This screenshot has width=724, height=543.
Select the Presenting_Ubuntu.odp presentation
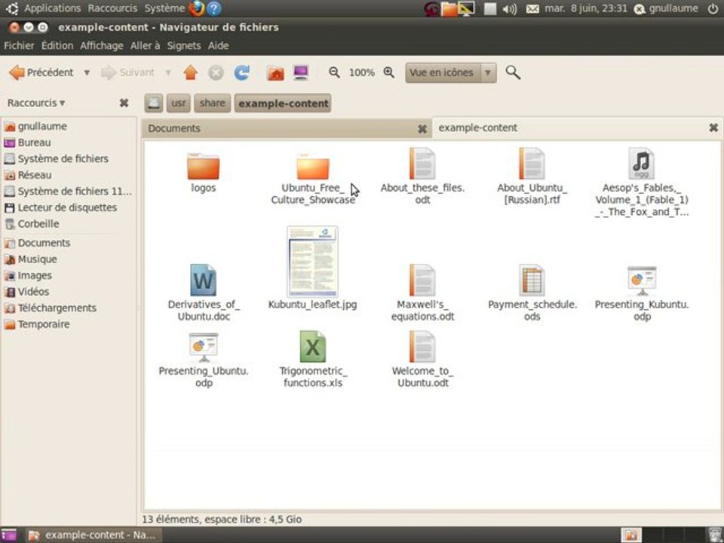(x=203, y=347)
